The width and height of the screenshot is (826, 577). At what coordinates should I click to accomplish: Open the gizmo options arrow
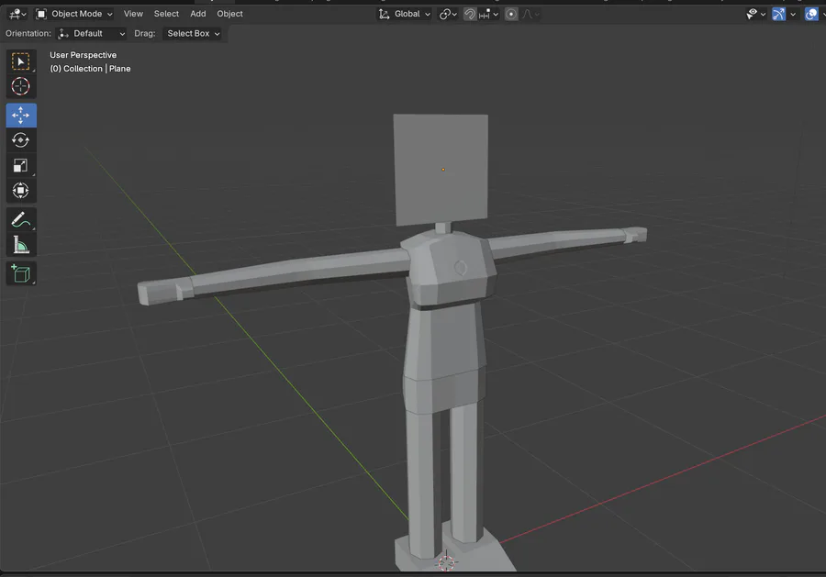point(793,14)
